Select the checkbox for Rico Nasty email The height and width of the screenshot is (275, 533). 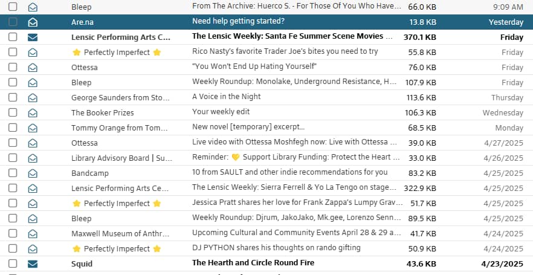(x=13, y=52)
